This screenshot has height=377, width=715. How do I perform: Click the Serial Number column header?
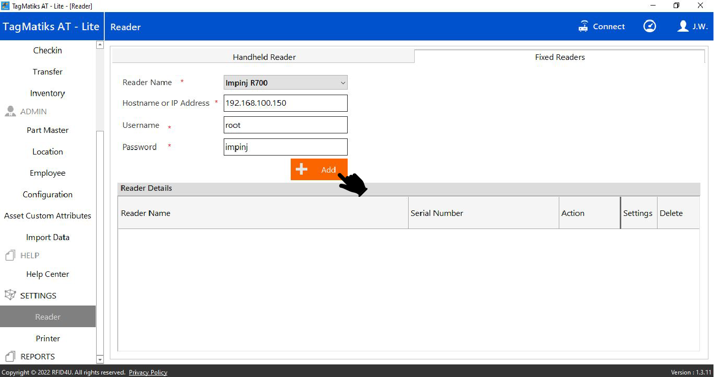436,213
